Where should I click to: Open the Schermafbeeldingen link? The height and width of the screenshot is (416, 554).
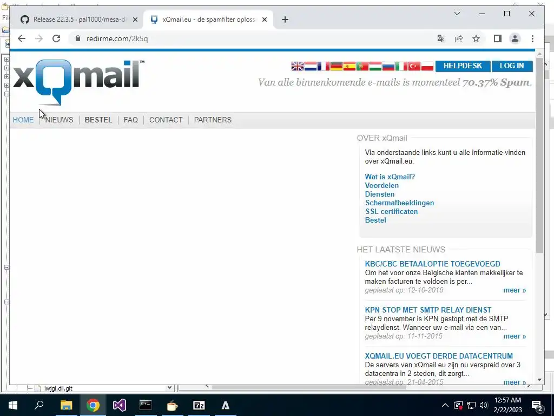tap(400, 203)
